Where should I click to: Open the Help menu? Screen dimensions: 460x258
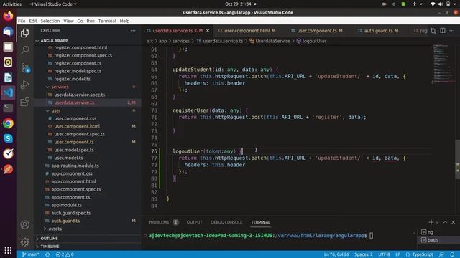point(124,21)
